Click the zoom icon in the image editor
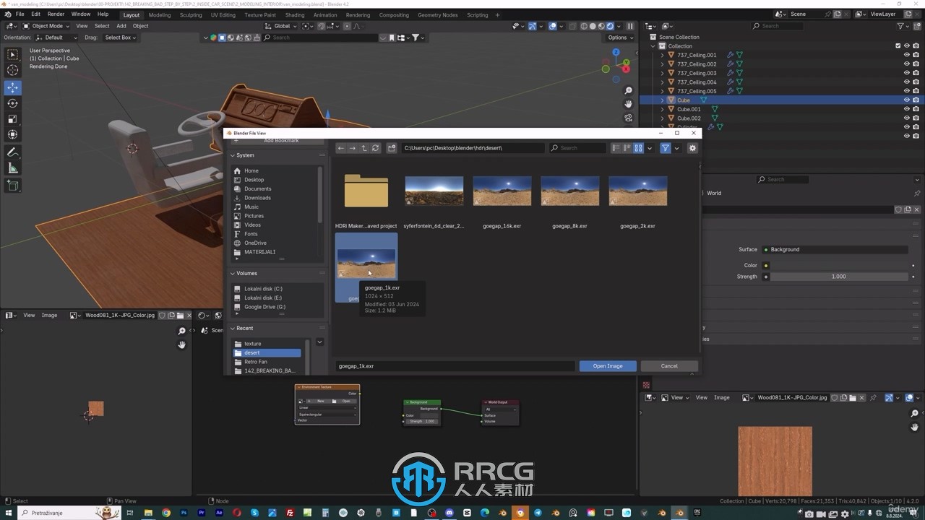This screenshot has width=925, height=520. click(x=182, y=331)
